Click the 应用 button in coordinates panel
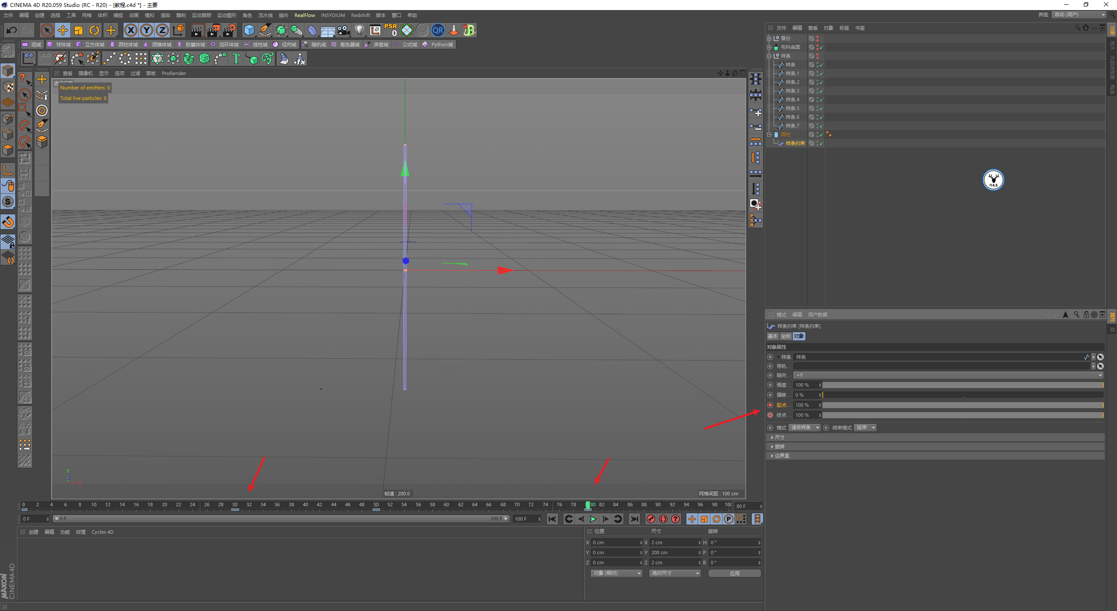Screen dimensions: 1117x611 [734, 573]
